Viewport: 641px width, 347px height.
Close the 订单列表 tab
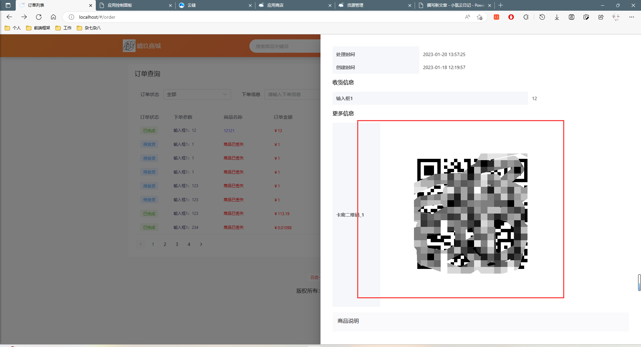coord(90,5)
